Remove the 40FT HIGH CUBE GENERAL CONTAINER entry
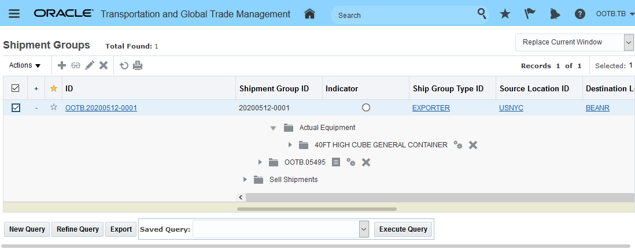 tap(473, 145)
